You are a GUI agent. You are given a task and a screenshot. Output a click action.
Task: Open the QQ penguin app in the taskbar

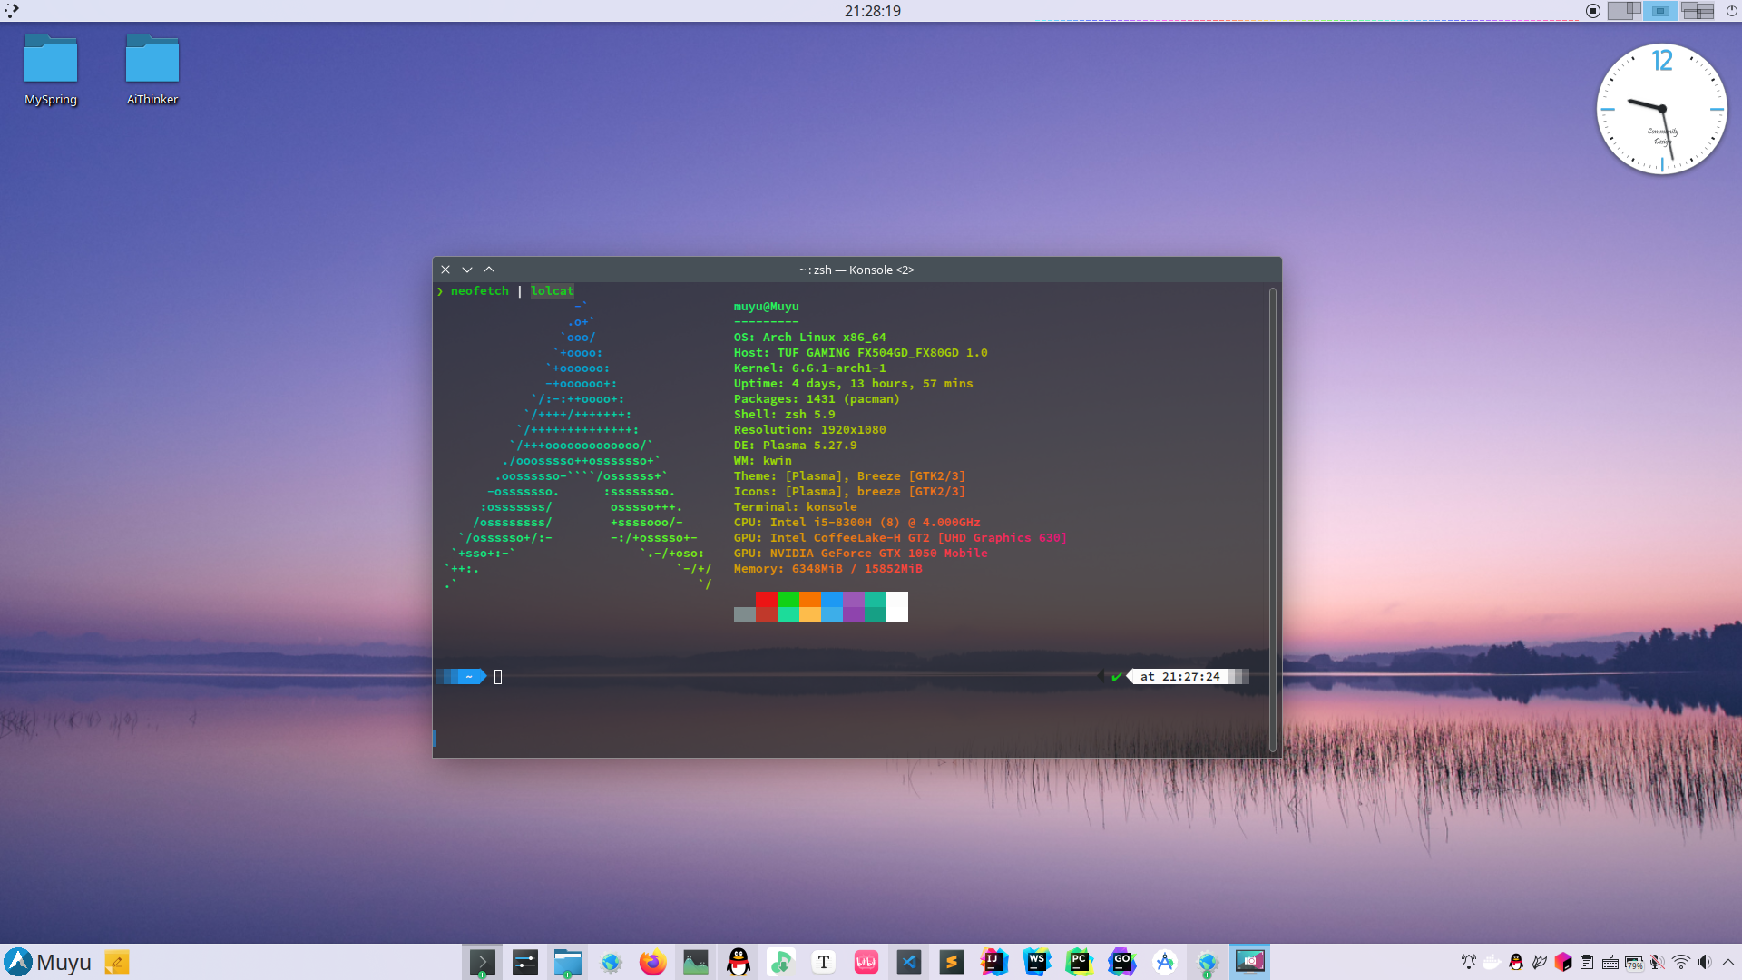tap(739, 962)
